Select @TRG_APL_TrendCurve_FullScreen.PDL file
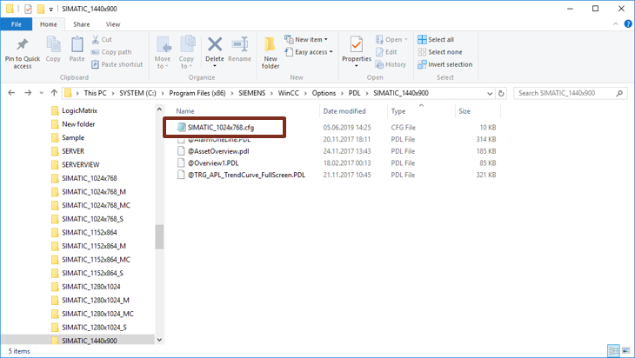Image resolution: width=635 pixels, height=358 pixels. 246,175
